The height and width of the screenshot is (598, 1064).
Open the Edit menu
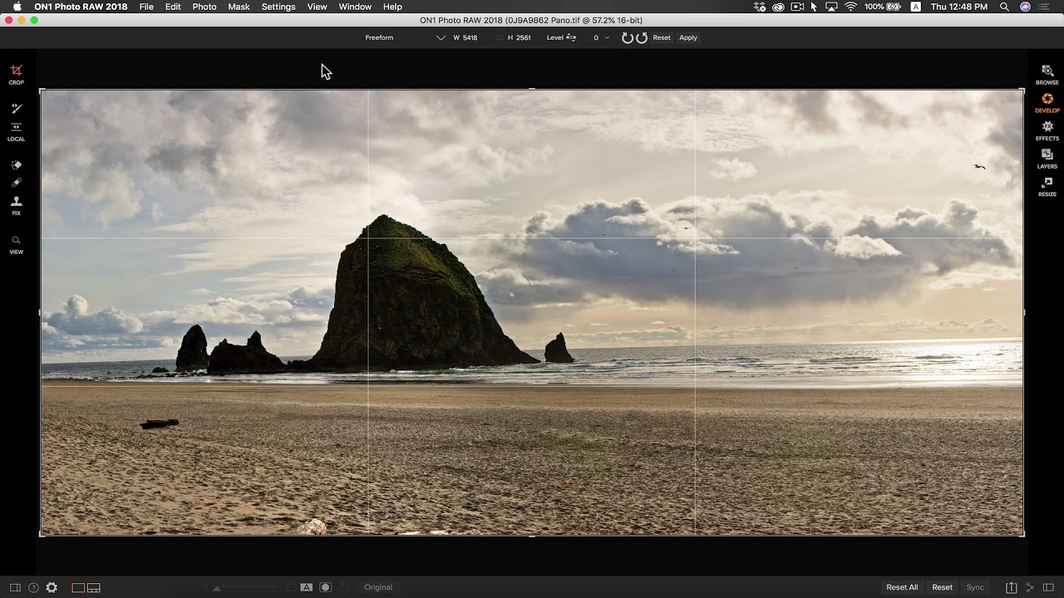coord(173,7)
